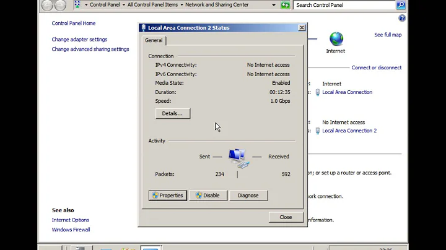Click the 1.0 Gbps speed value
The image size is (446, 250).
coord(280,101)
